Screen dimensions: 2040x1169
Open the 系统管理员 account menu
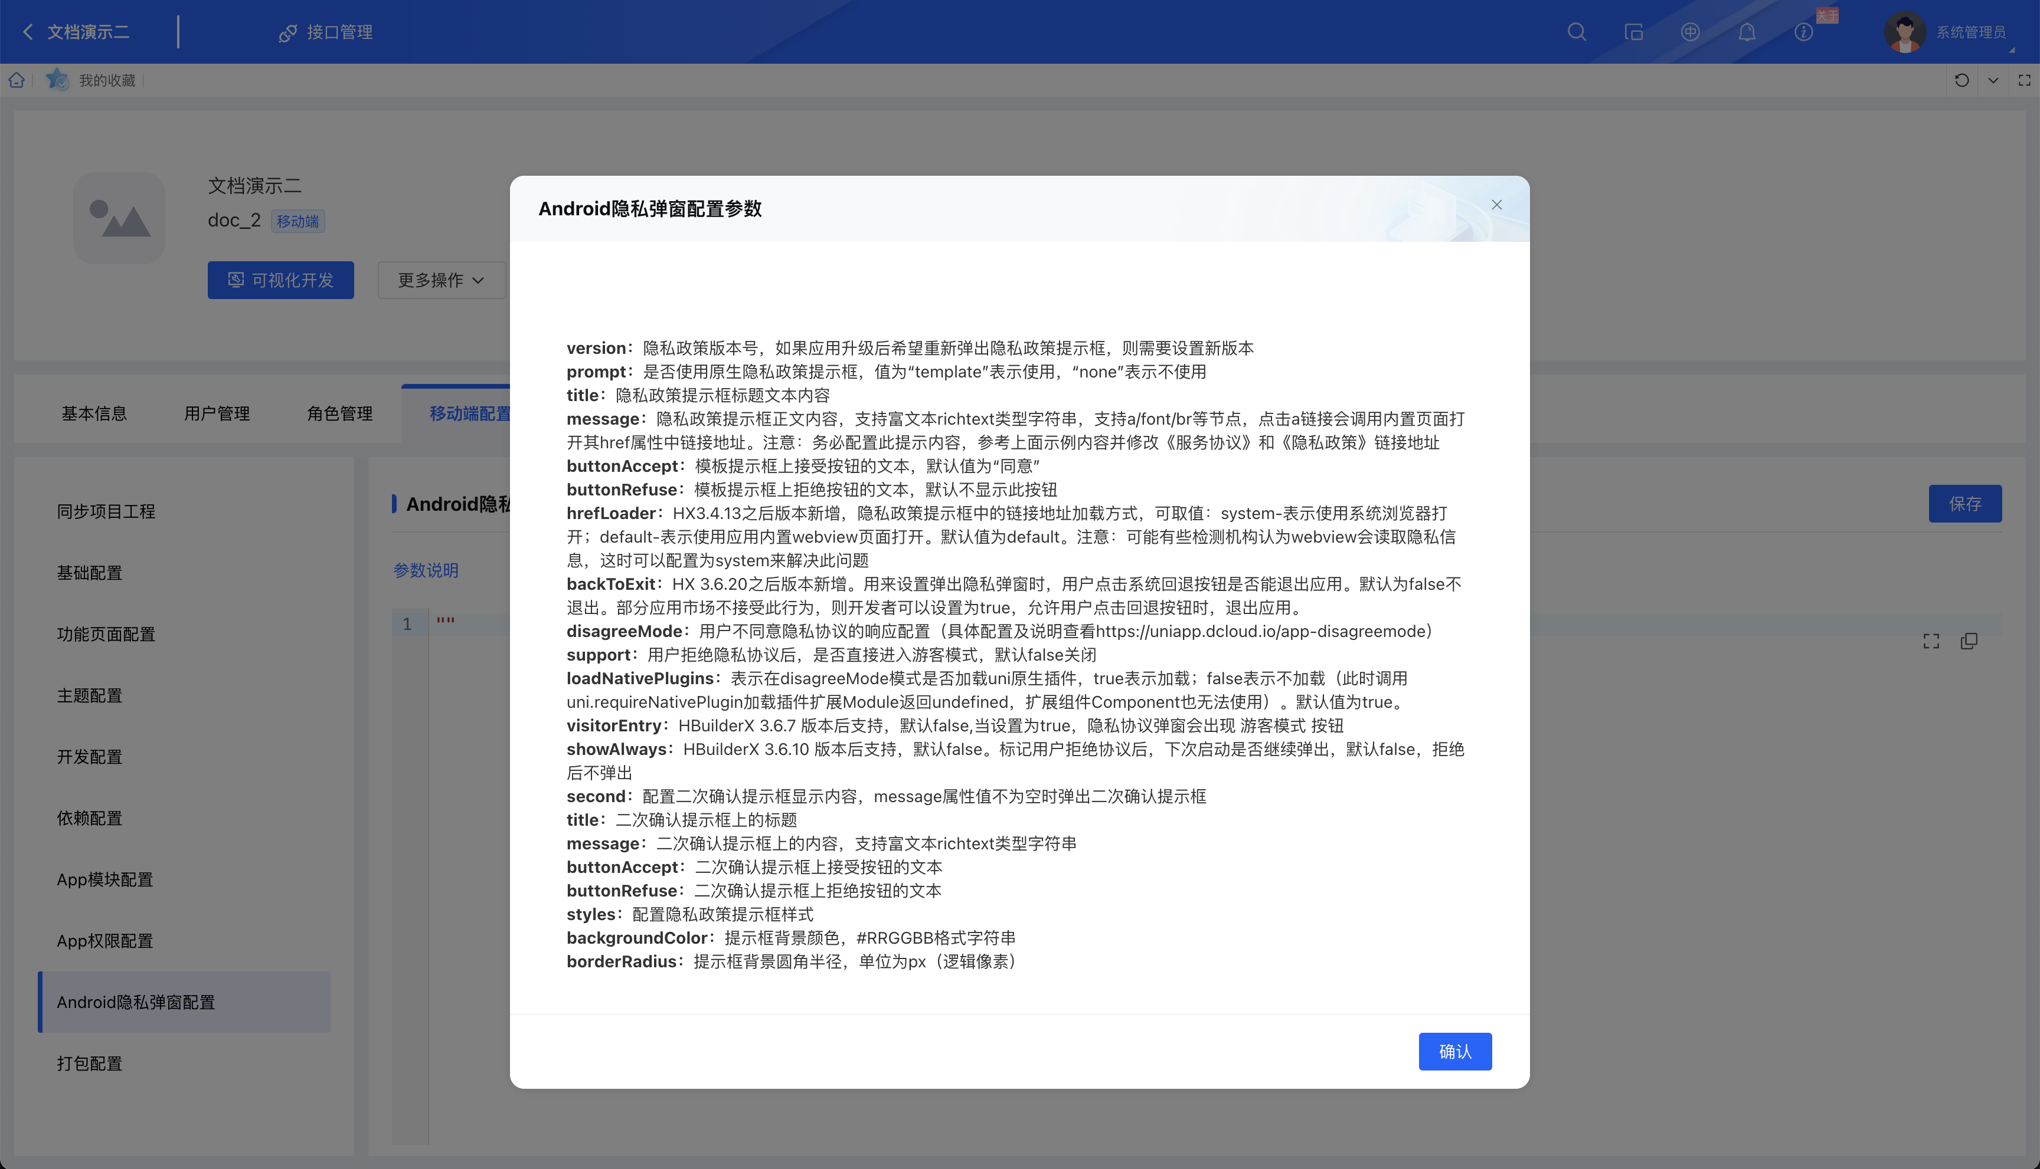click(x=1970, y=32)
